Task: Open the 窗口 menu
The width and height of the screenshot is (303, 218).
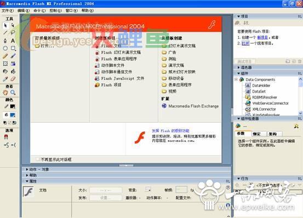Action: 71,10
